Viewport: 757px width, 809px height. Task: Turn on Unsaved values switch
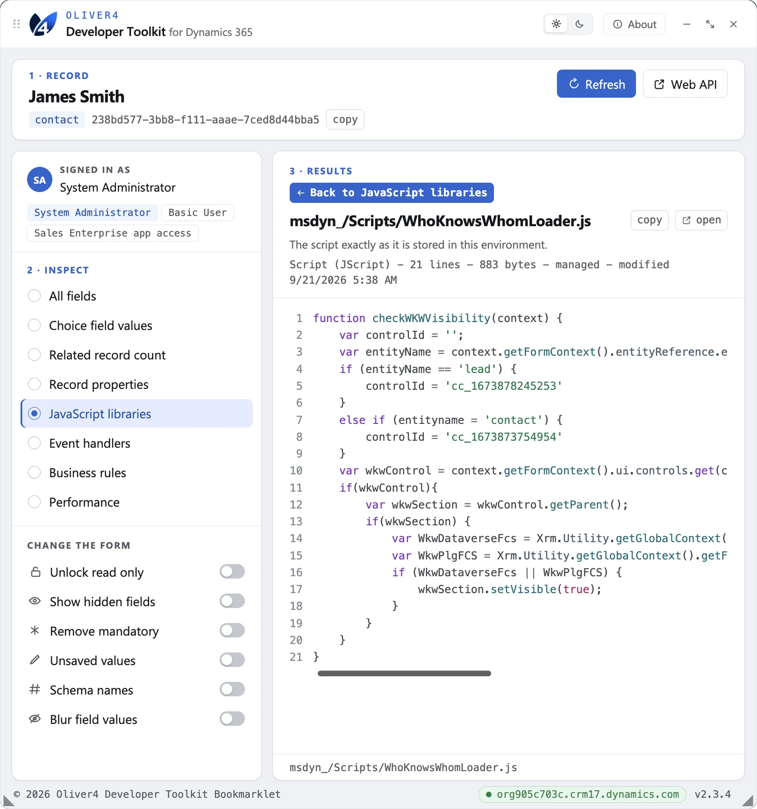pyautogui.click(x=232, y=660)
